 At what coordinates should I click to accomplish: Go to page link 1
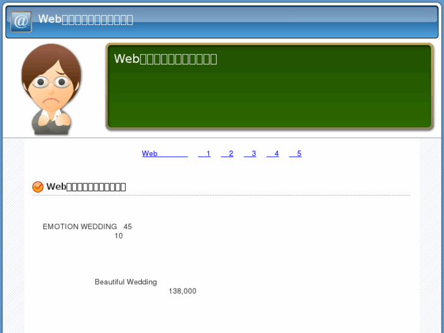coord(204,153)
